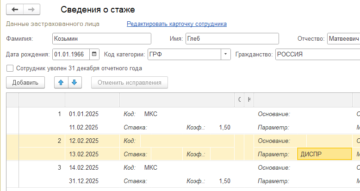Toggle 'Сотрудник уволен 31 декабря' checkbox
The width and height of the screenshot is (360, 191).
click(10, 68)
